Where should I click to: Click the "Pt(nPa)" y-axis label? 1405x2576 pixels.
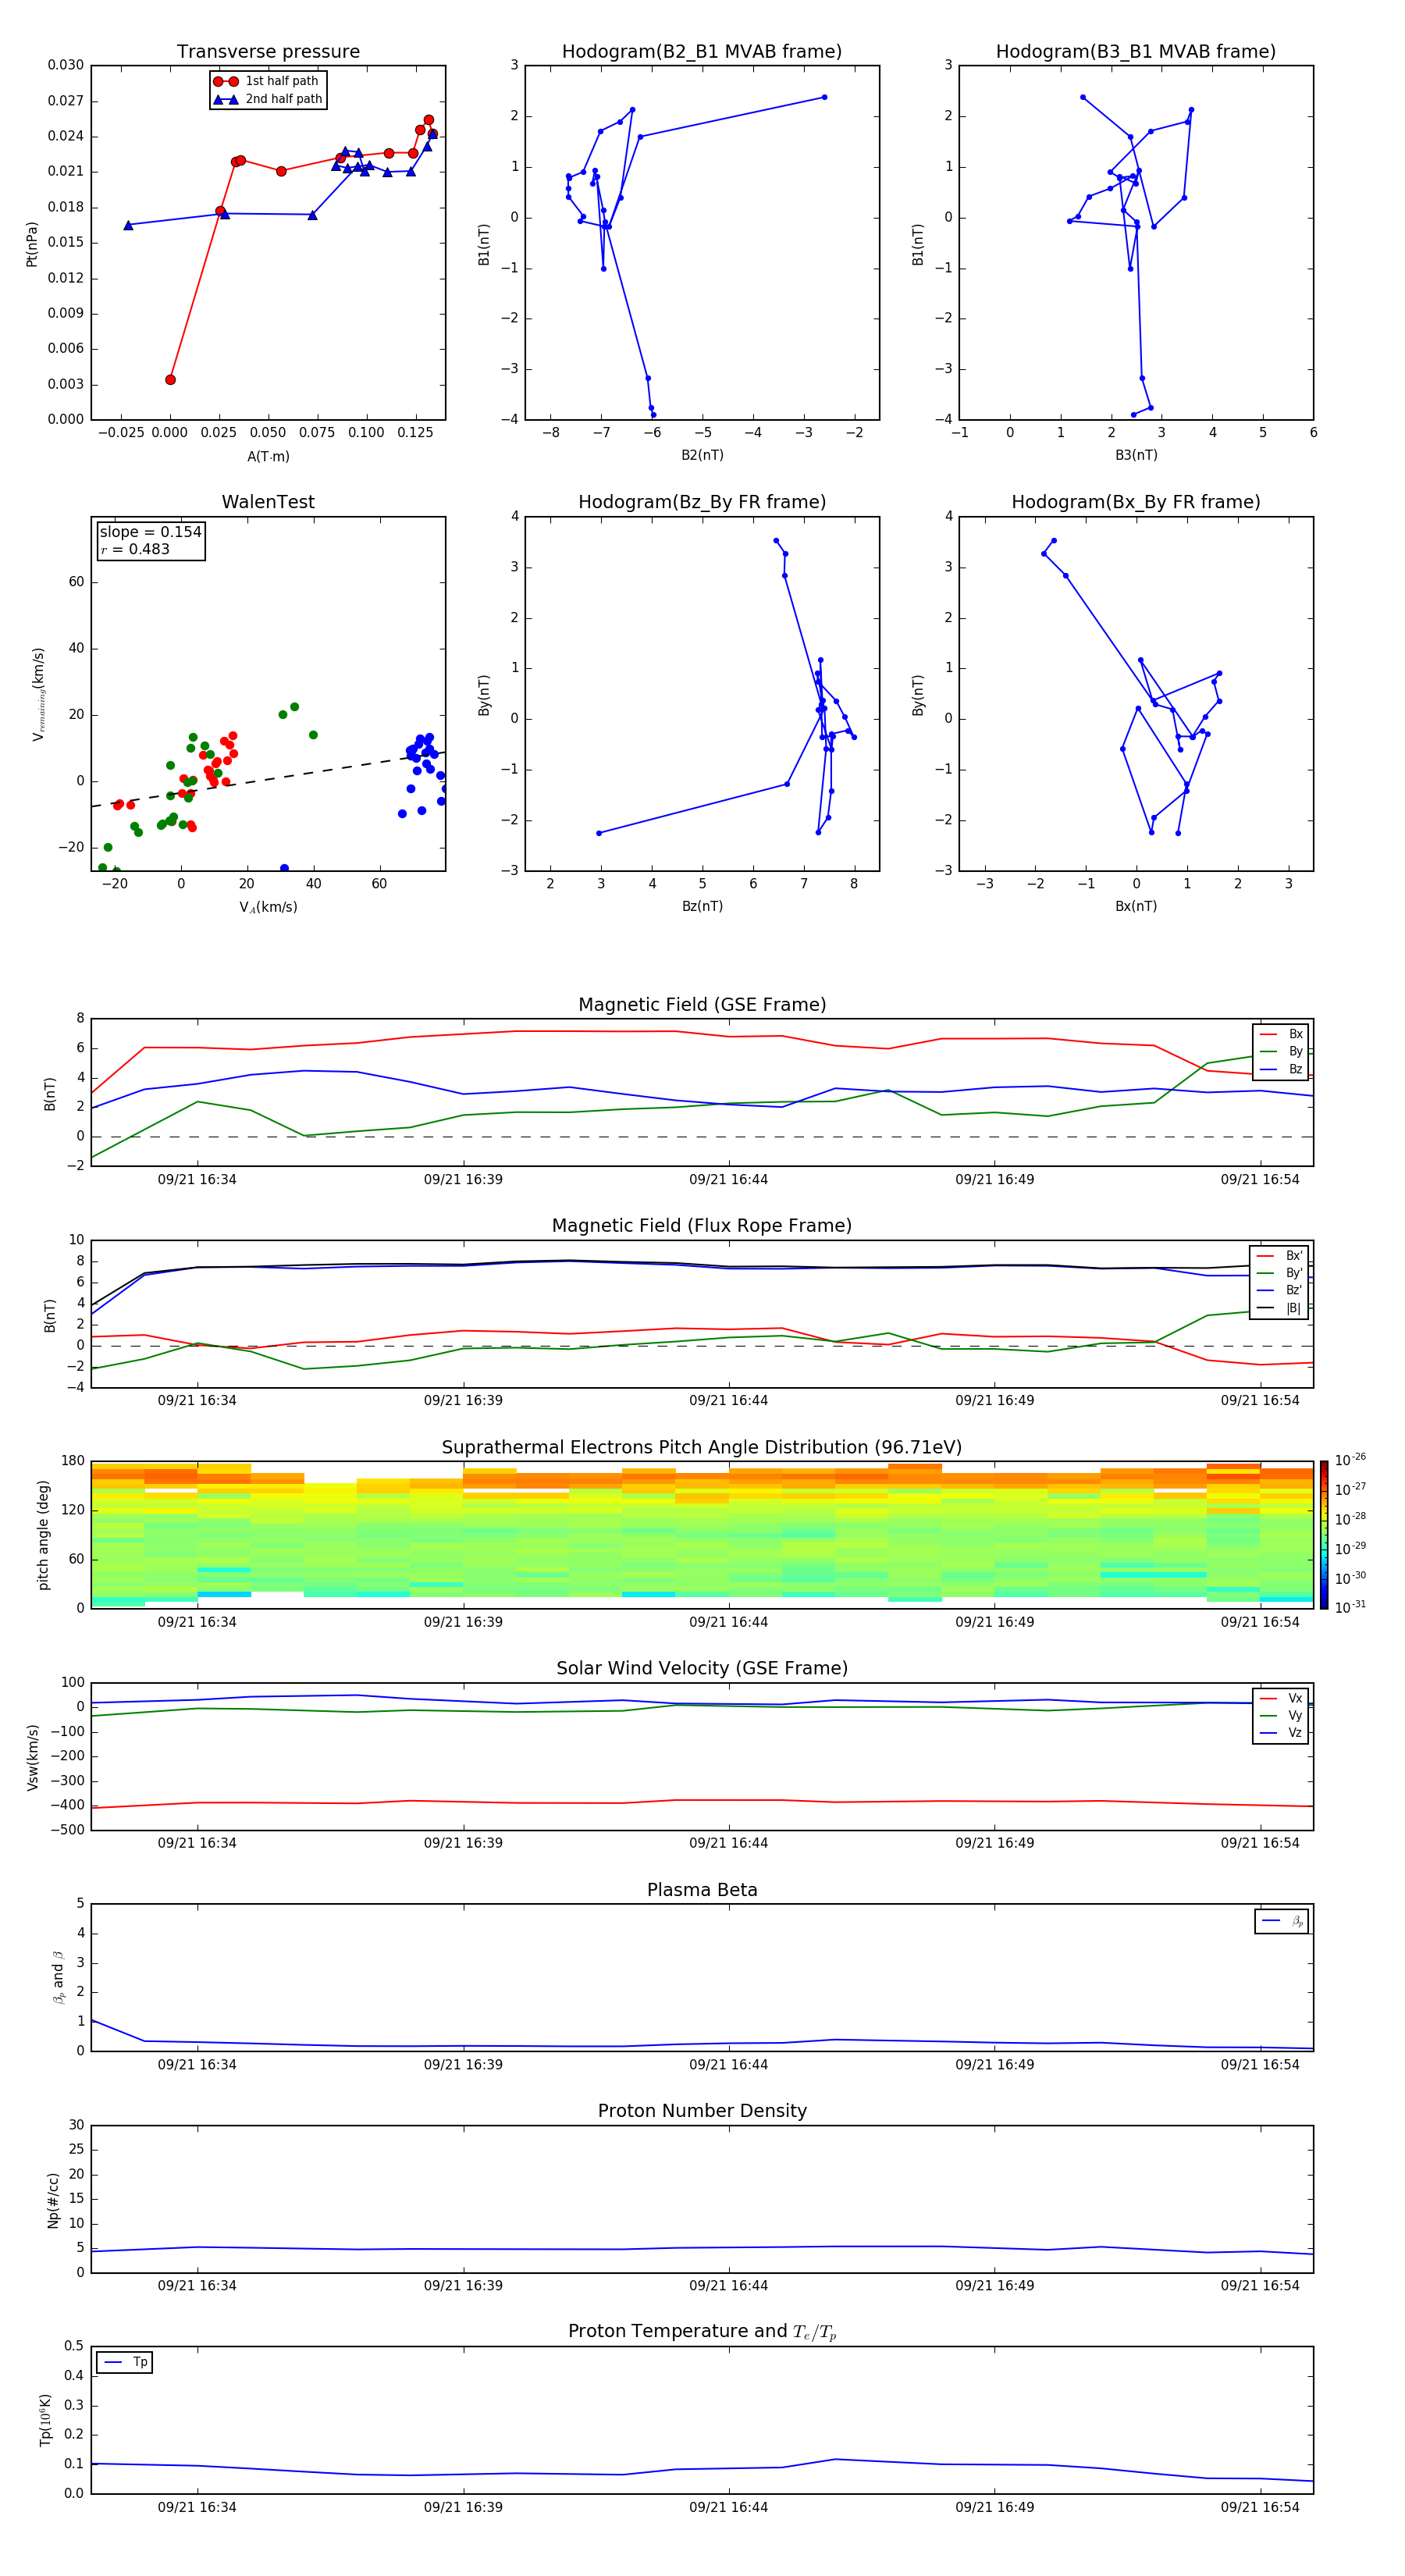[x=32, y=244]
